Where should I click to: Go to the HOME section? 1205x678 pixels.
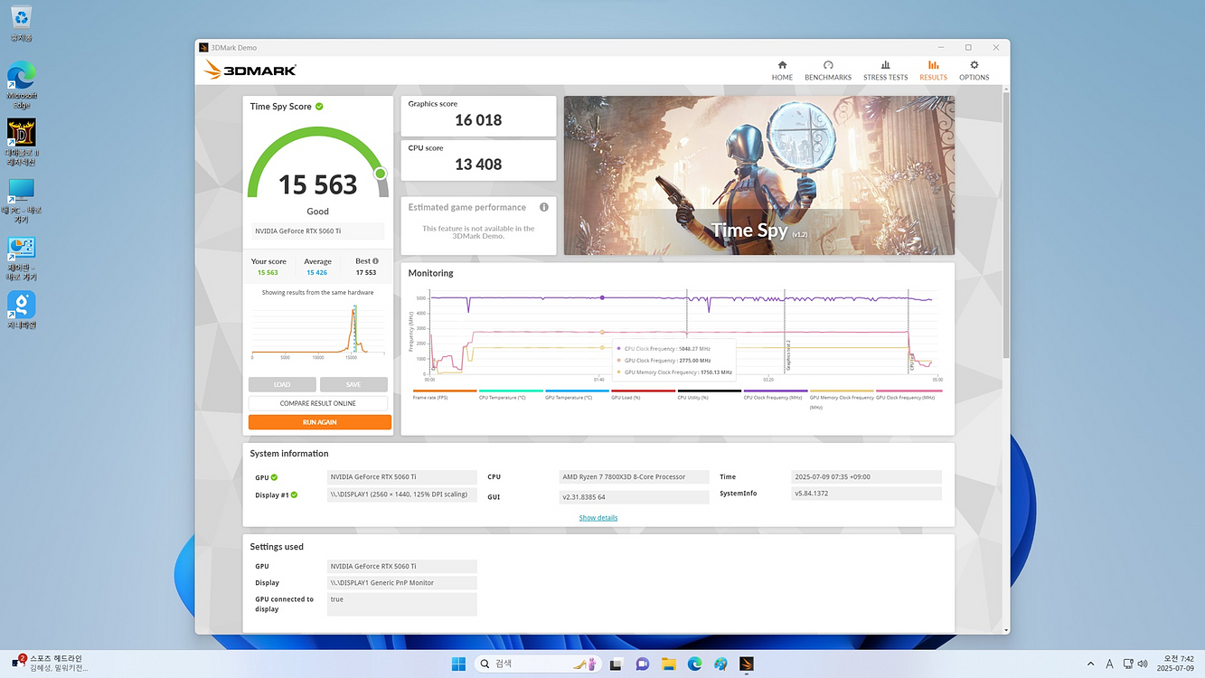(782, 71)
